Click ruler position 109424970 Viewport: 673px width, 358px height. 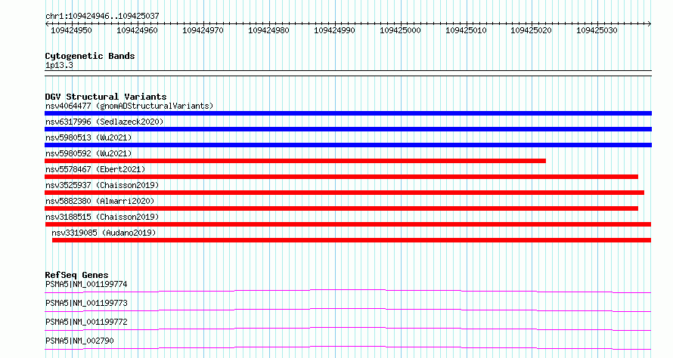203,30
